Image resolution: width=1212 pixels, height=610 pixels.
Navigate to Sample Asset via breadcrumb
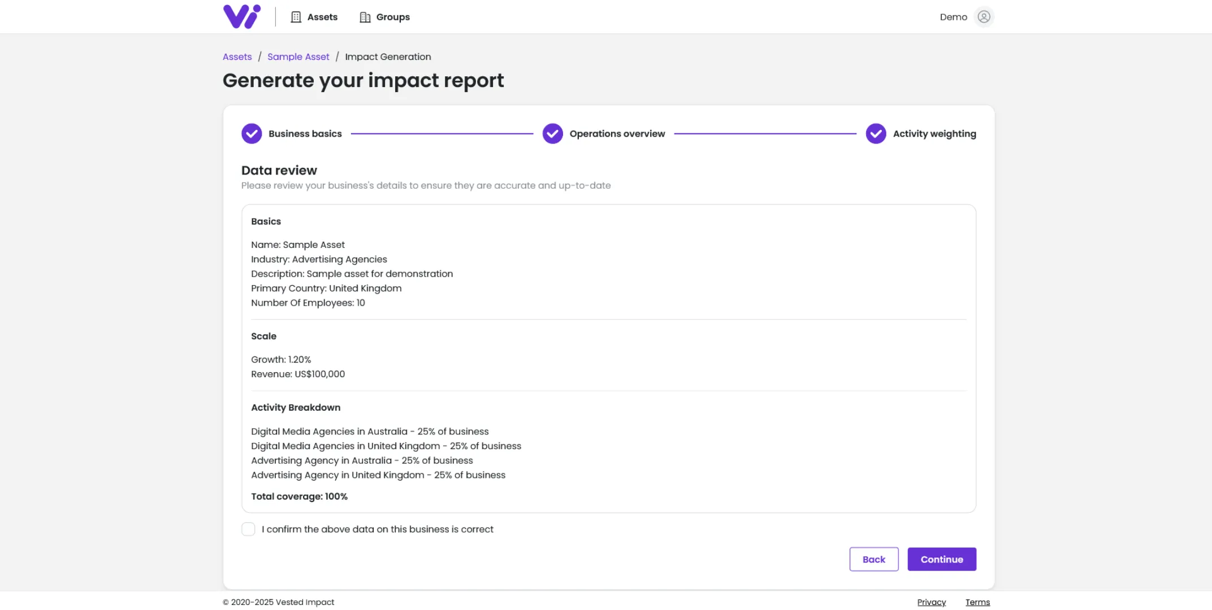(298, 56)
